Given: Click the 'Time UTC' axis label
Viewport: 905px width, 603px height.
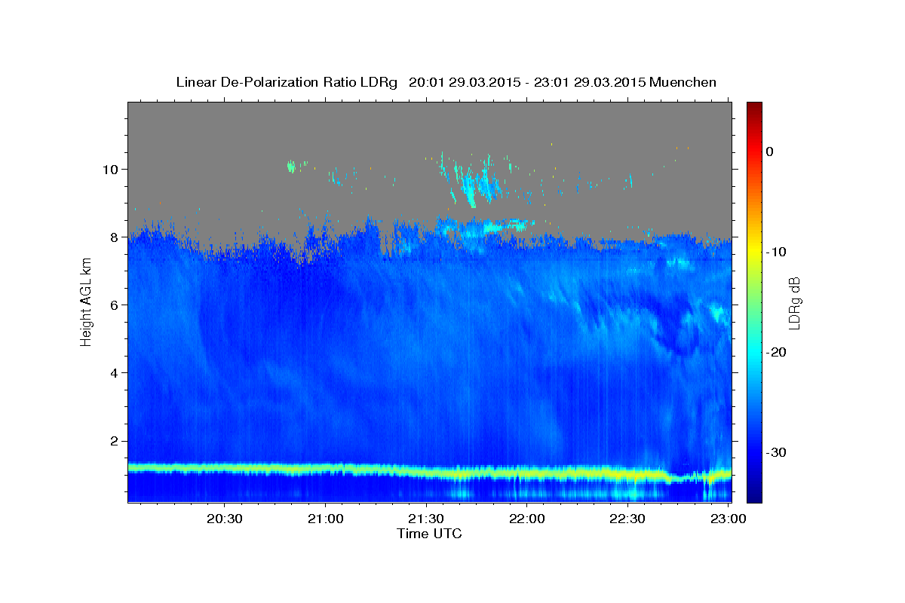Looking at the screenshot, I should coord(429,534).
